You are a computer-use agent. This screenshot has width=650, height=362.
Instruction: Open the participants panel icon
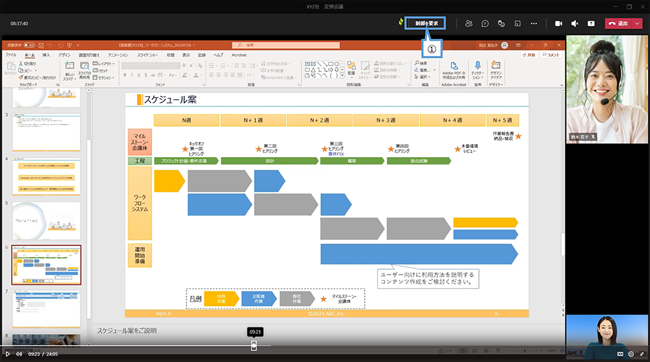pos(469,23)
